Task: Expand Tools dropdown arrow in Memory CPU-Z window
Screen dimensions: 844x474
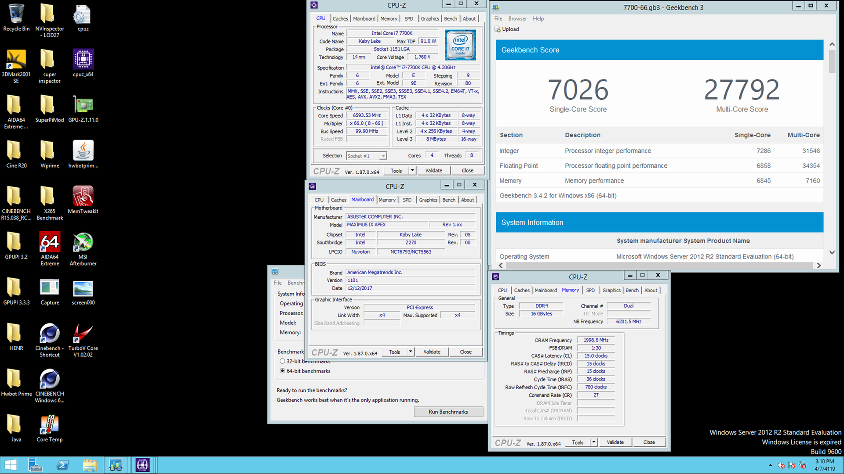Action: click(593, 442)
